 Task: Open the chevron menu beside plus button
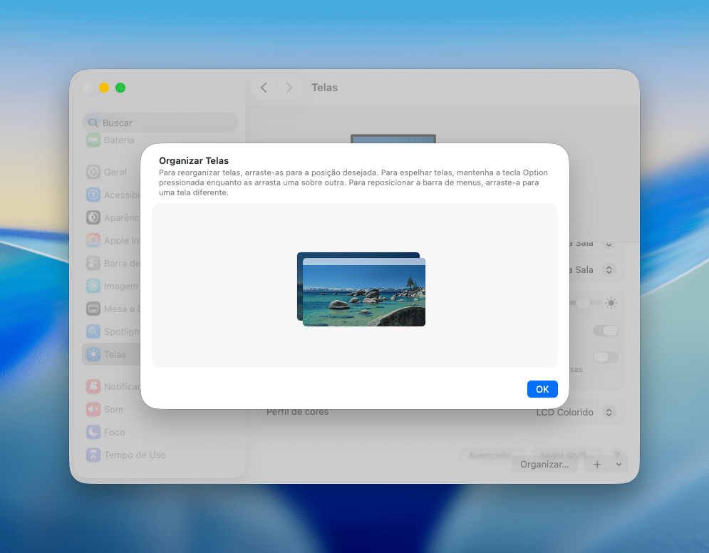click(619, 465)
